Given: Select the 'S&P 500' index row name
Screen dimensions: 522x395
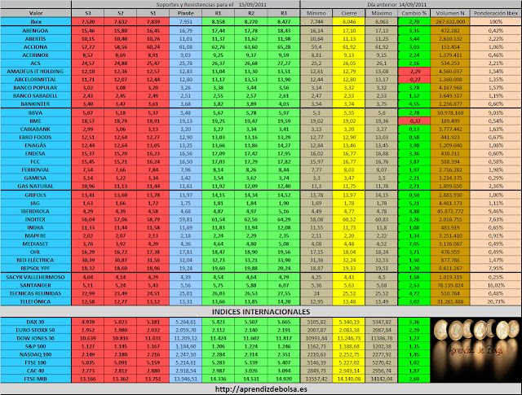Looking at the screenshot, I should (x=36, y=346).
